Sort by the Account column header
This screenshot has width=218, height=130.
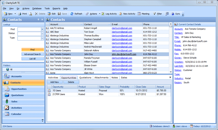pos(66,24)
